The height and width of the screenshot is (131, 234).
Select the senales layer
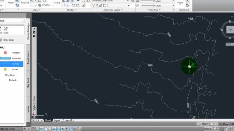tap(16, 53)
